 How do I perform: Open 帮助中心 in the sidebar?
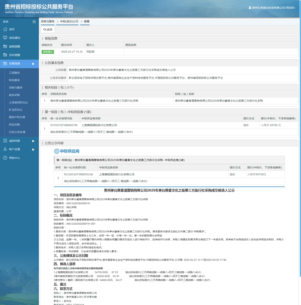(x=15, y=158)
